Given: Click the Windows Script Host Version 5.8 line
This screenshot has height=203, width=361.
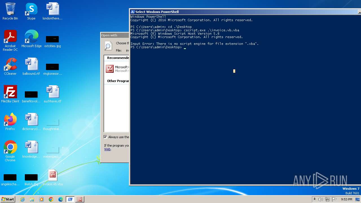Looking at the screenshot, I should (175, 34).
